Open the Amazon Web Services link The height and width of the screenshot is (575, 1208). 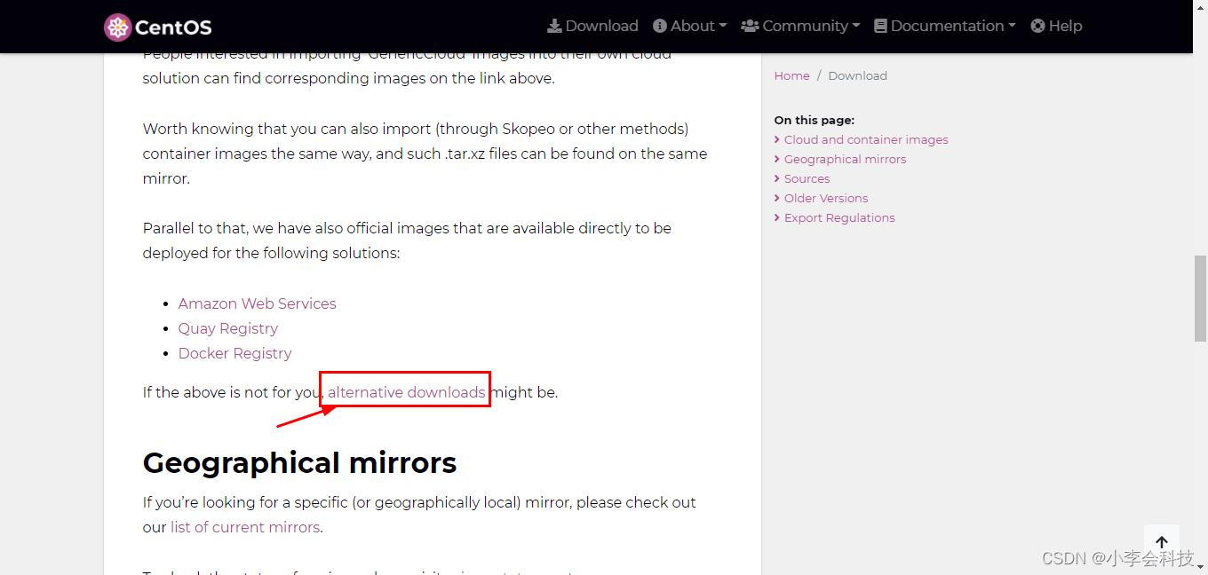[257, 303]
